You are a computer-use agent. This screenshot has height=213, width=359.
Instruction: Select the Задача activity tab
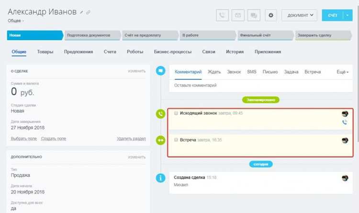291,72
